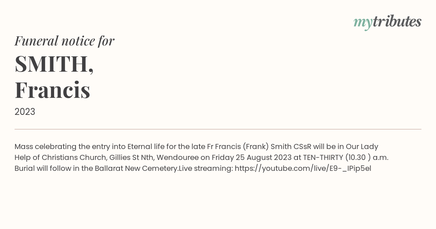Click the name "Fr Francis (Frank) Smith CSsR"
The height and width of the screenshot is (229, 436).
(259, 146)
